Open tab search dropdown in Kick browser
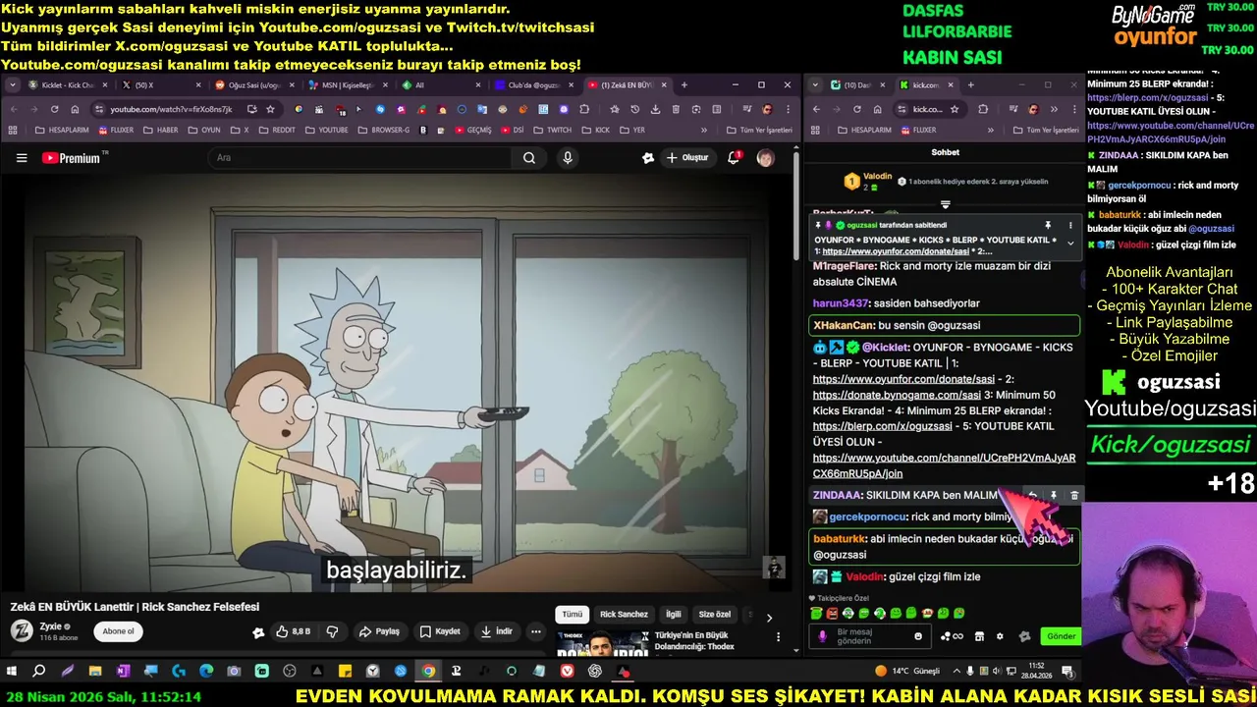 [815, 85]
